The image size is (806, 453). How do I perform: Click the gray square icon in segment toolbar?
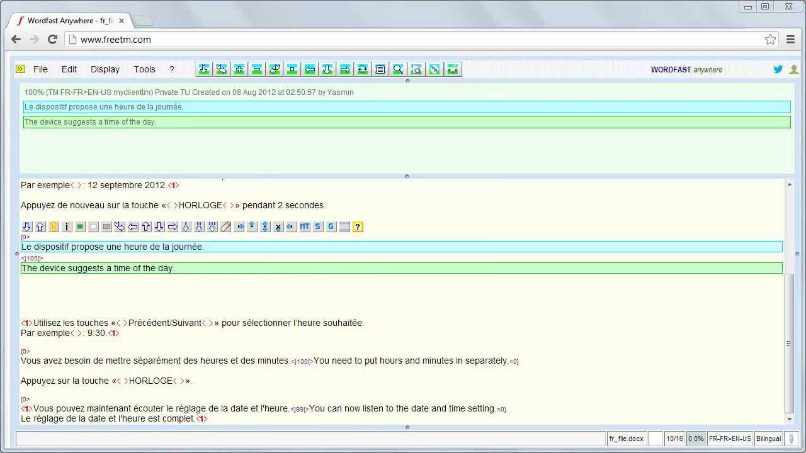click(106, 226)
